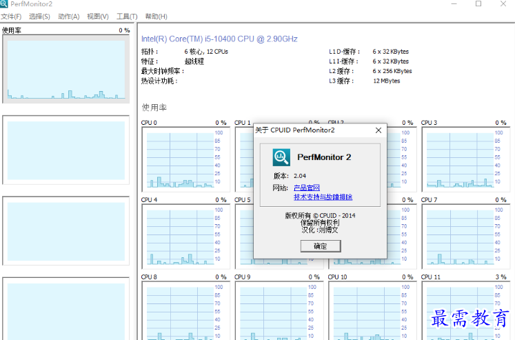Click the CPU 3 usage graph

458,158
